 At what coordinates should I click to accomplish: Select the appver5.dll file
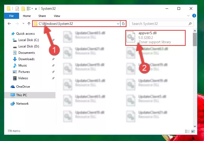155,38
